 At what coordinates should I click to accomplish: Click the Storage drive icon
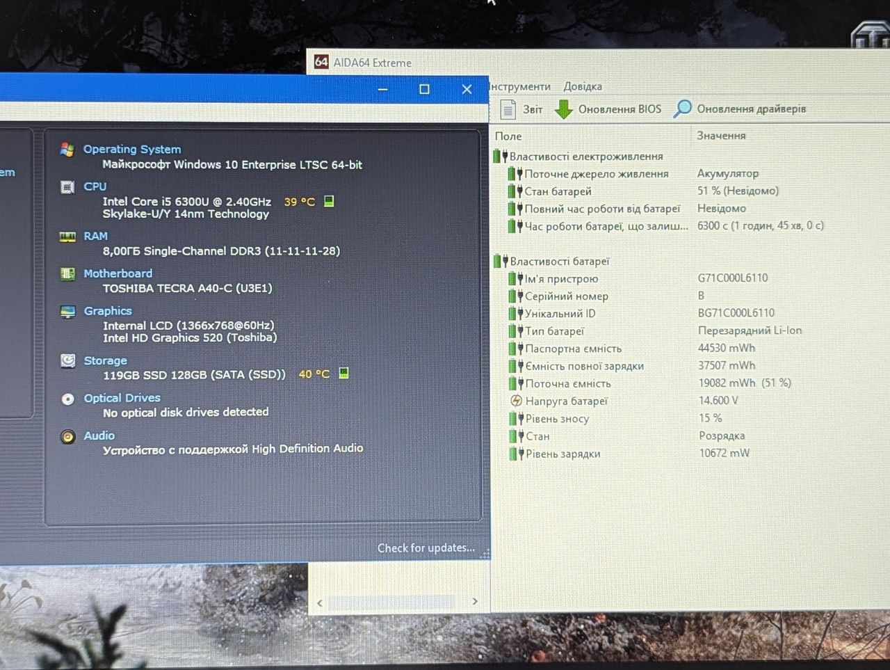click(67, 360)
